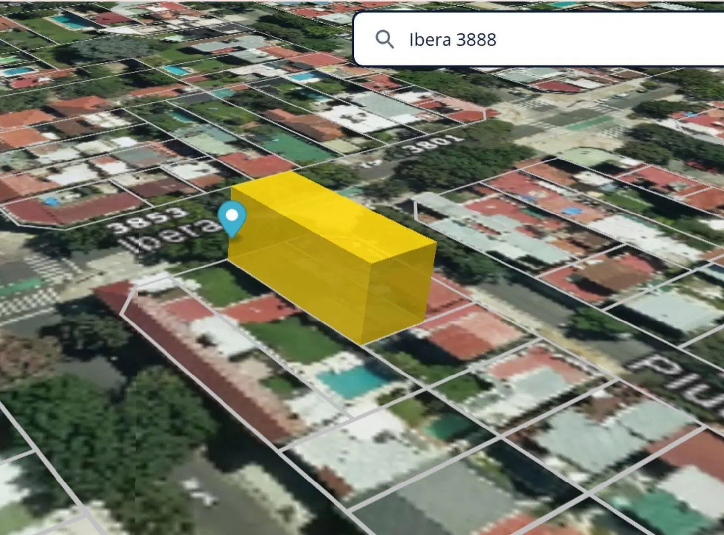Image resolution: width=724 pixels, height=535 pixels.
Task: Click the magnifier search icon
Action: 385,39
